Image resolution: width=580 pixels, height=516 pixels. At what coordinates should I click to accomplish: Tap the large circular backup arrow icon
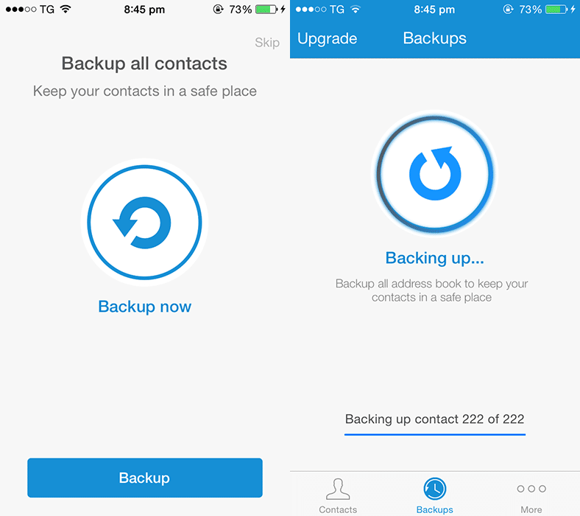coord(144,223)
